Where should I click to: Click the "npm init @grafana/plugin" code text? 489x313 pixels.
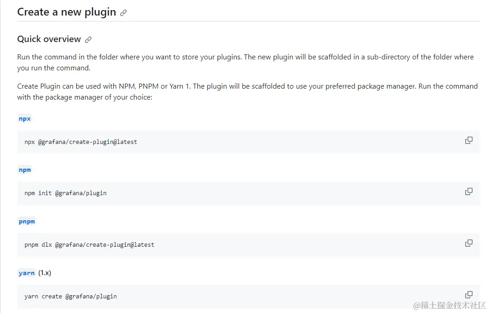click(65, 193)
